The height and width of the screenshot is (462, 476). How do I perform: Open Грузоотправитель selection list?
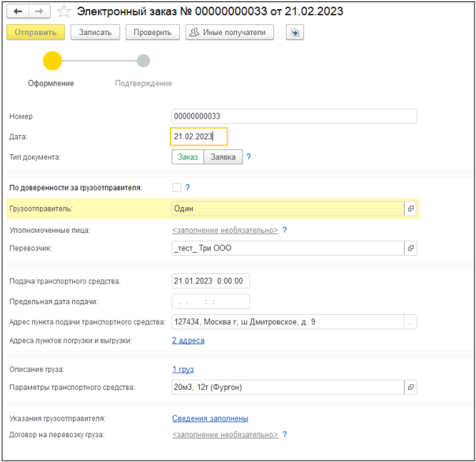(410, 209)
